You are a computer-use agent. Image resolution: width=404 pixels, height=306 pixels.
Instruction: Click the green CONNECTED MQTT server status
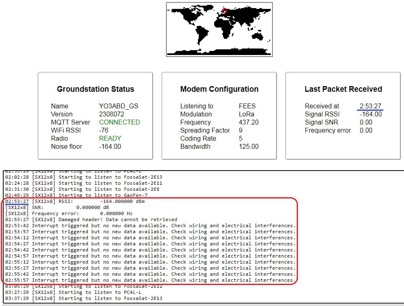[119, 122]
